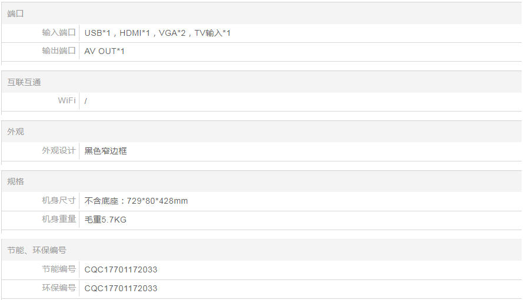
Task: Select the 机身重量 row label
Action: coord(59,220)
